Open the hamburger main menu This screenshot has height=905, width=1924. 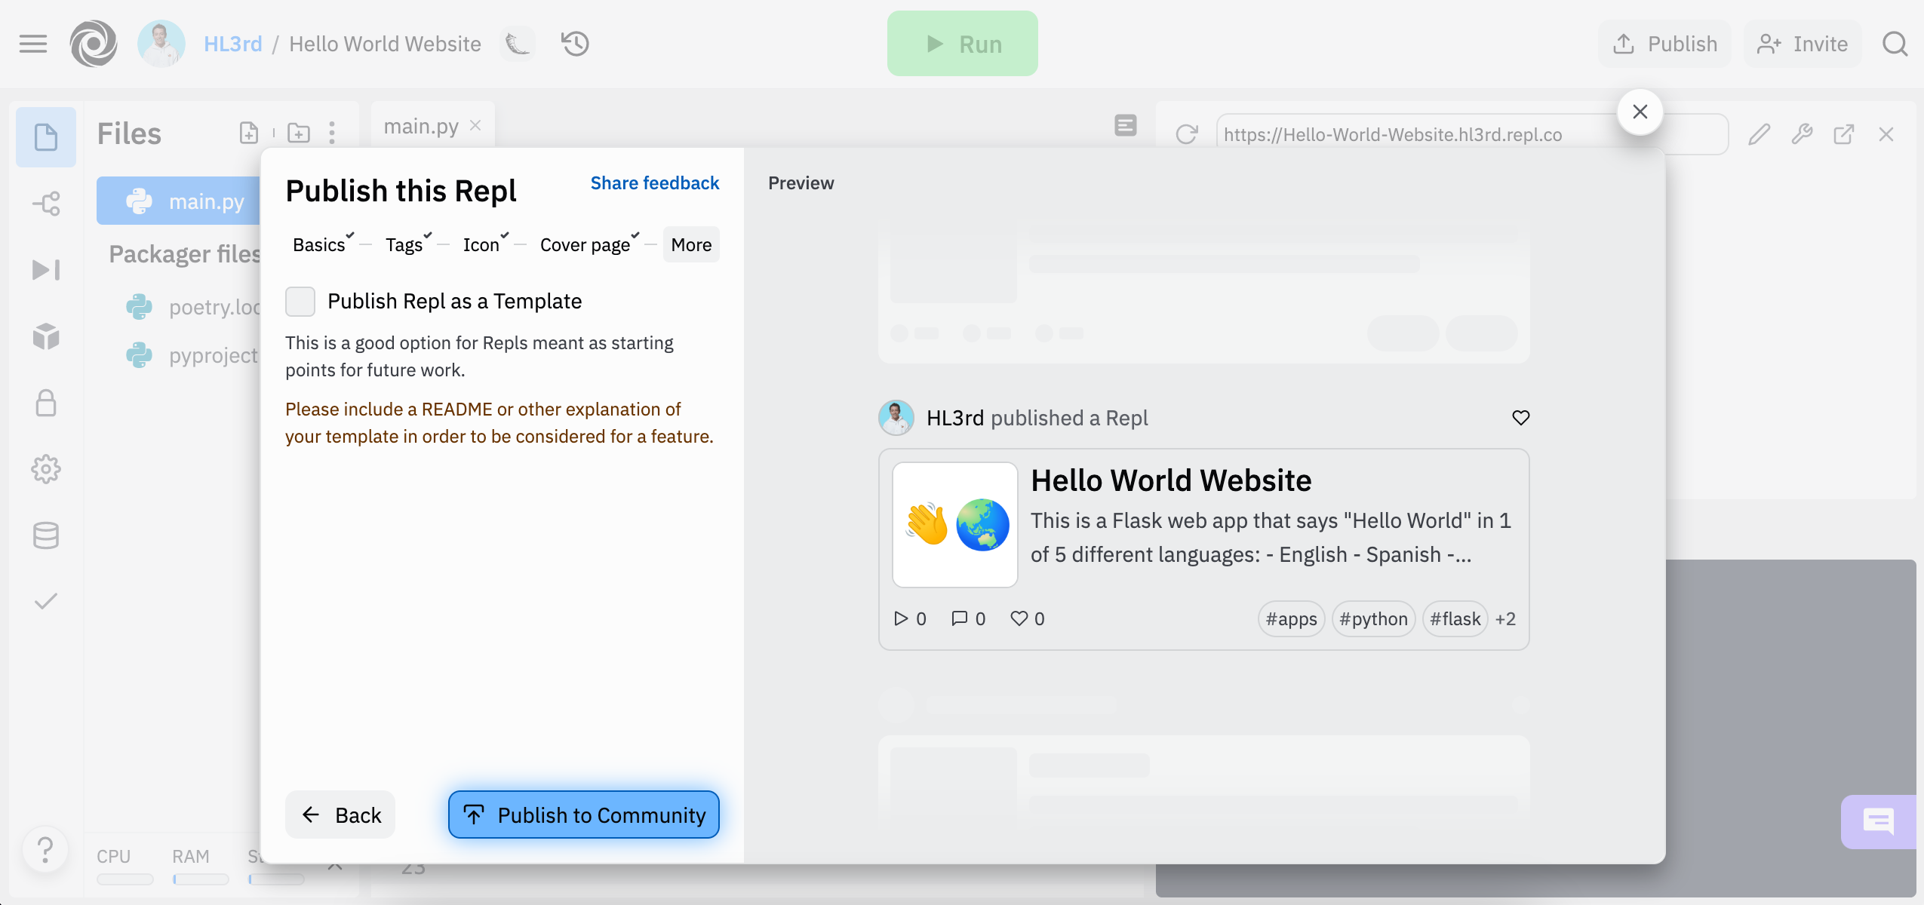(33, 44)
